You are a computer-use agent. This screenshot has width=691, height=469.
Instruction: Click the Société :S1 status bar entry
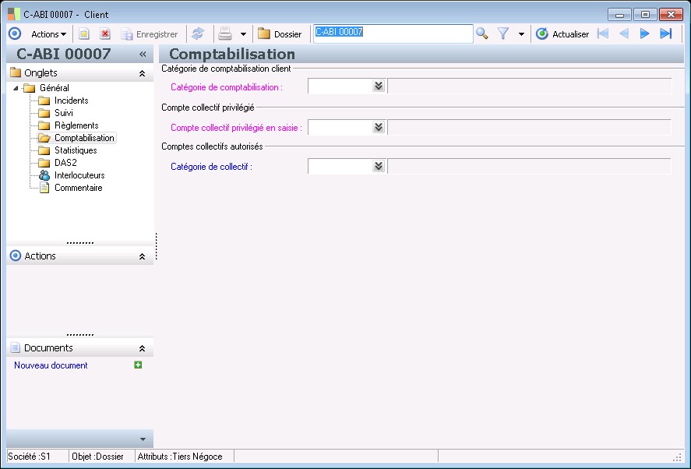coord(29,457)
